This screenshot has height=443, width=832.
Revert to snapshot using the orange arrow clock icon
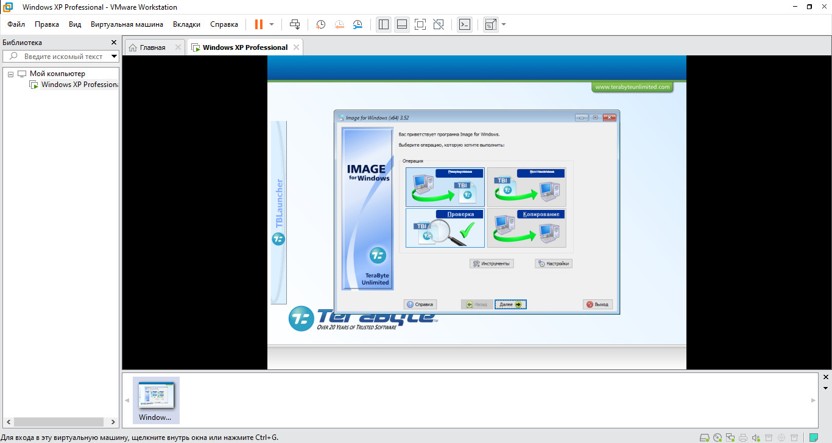pos(339,24)
